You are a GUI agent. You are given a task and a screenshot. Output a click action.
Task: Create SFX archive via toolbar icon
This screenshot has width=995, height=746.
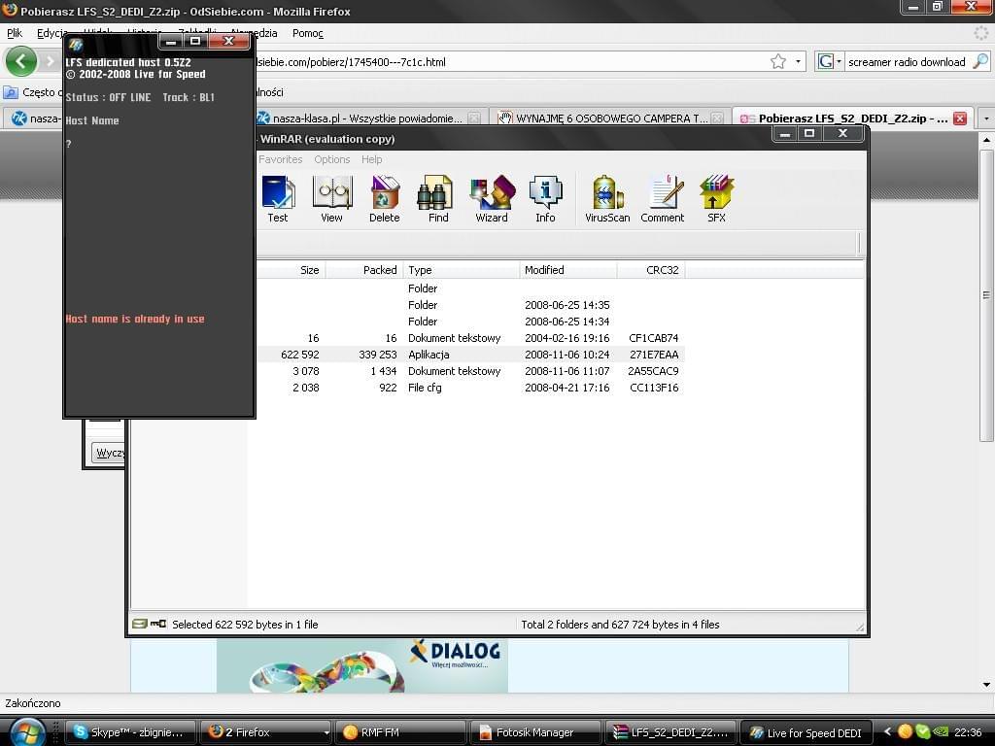click(716, 198)
